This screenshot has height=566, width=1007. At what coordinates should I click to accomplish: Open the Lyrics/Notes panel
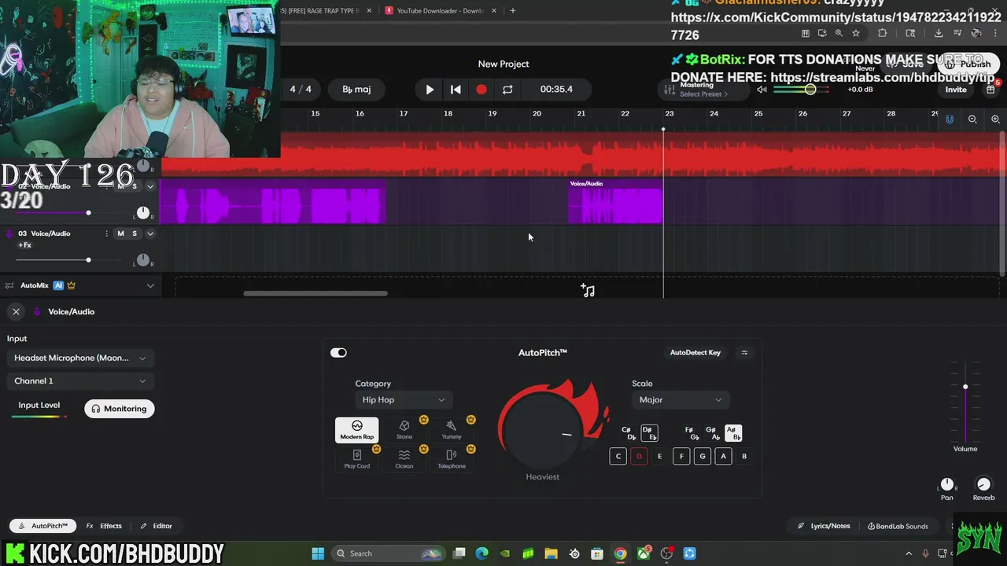[824, 527]
